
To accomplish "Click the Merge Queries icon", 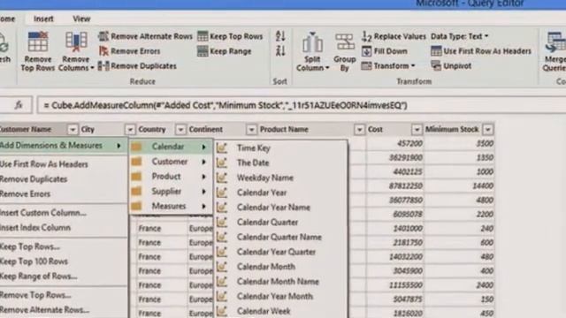I will [555, 42].
